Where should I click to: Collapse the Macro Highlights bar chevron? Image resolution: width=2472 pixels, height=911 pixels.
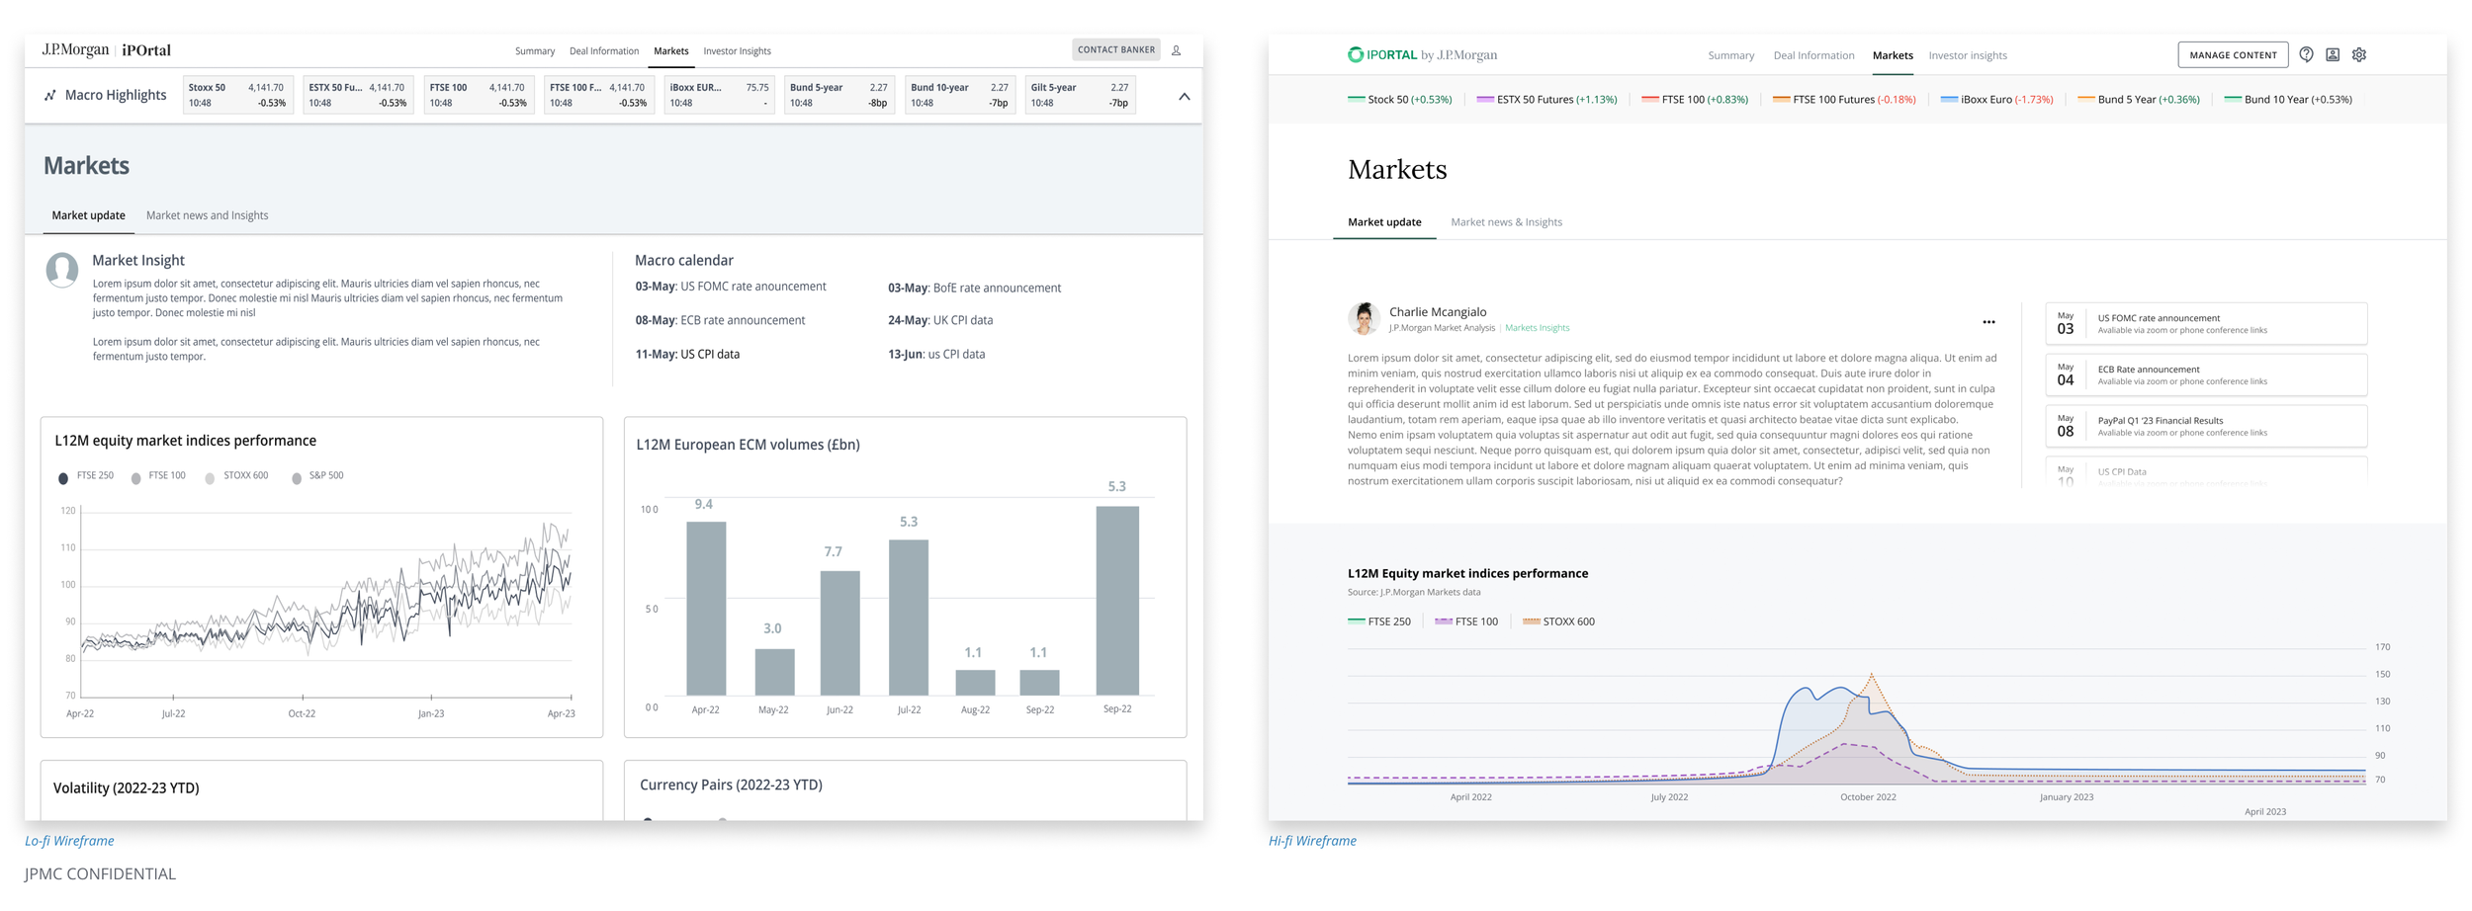[x=1184, y=97]
